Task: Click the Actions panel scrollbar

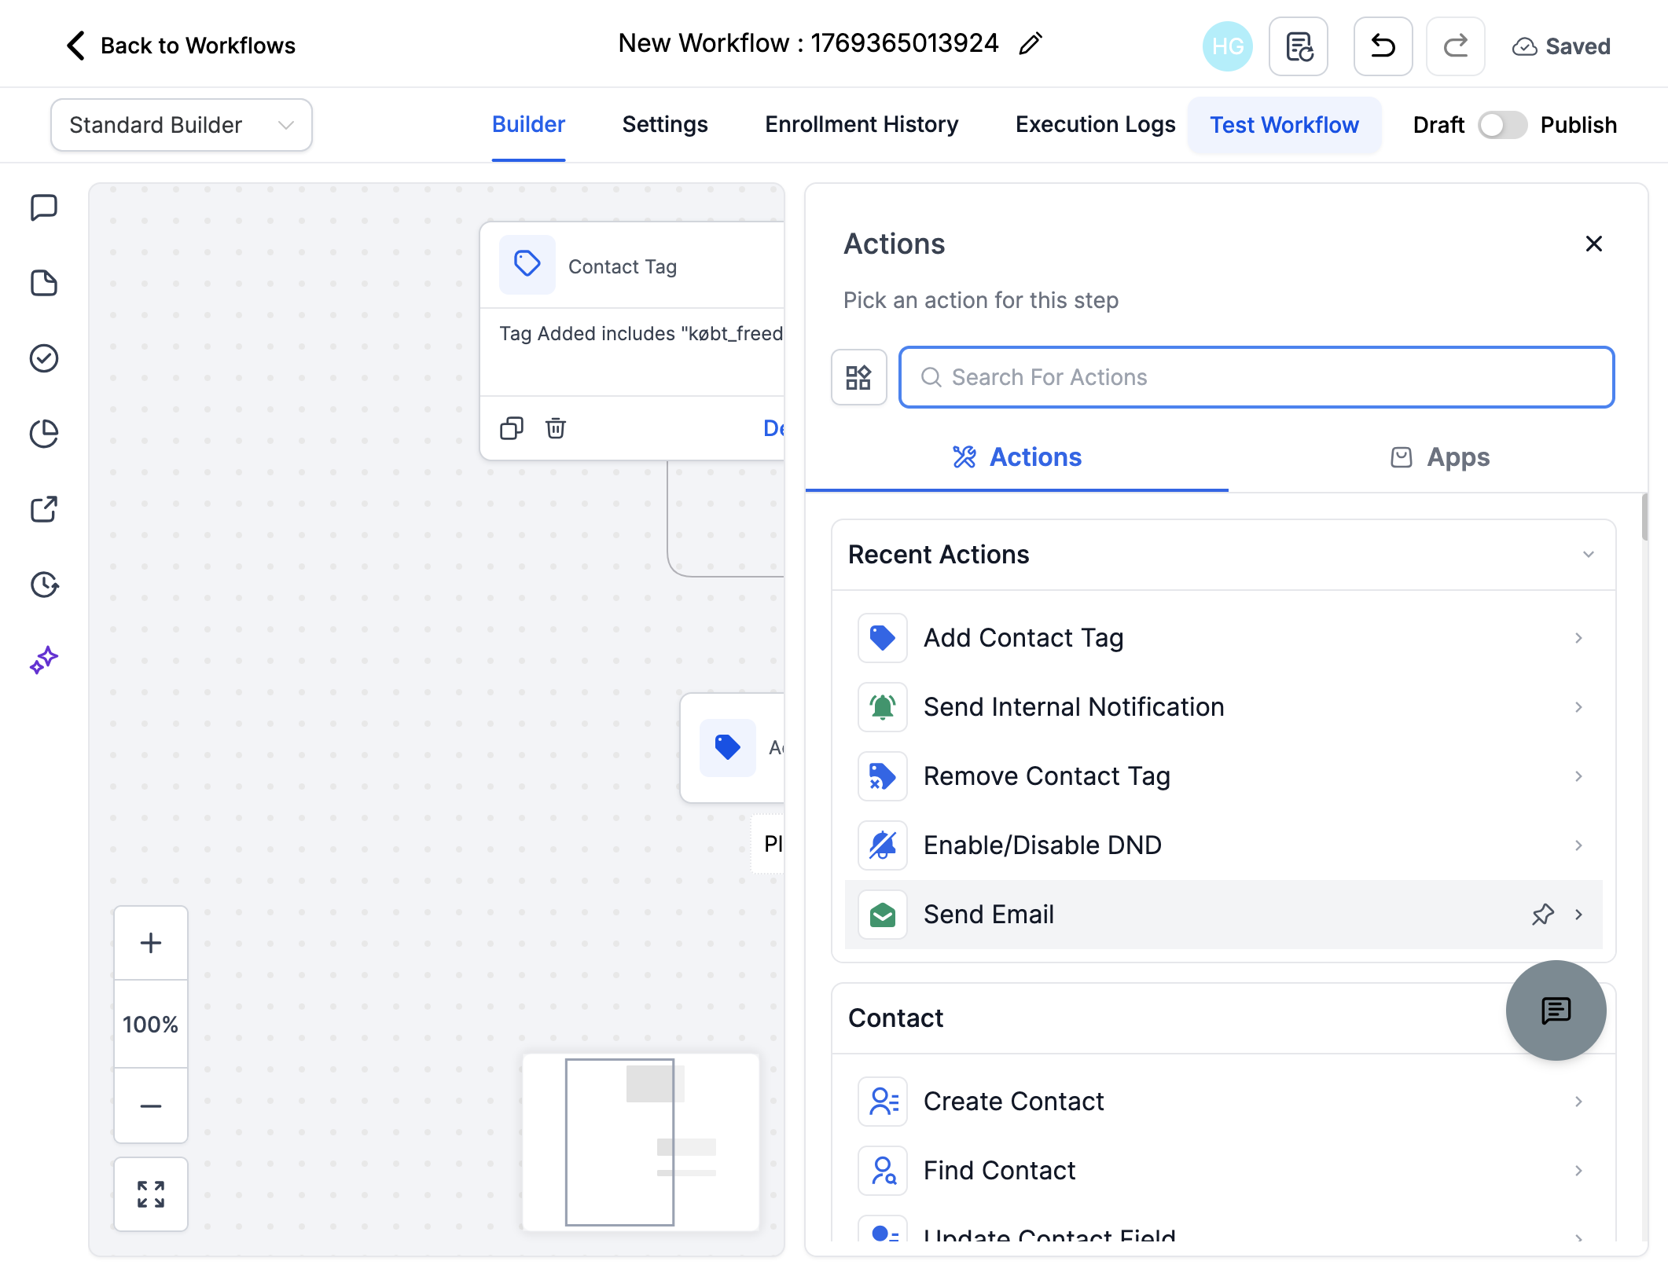Action: coord(1644,517)
